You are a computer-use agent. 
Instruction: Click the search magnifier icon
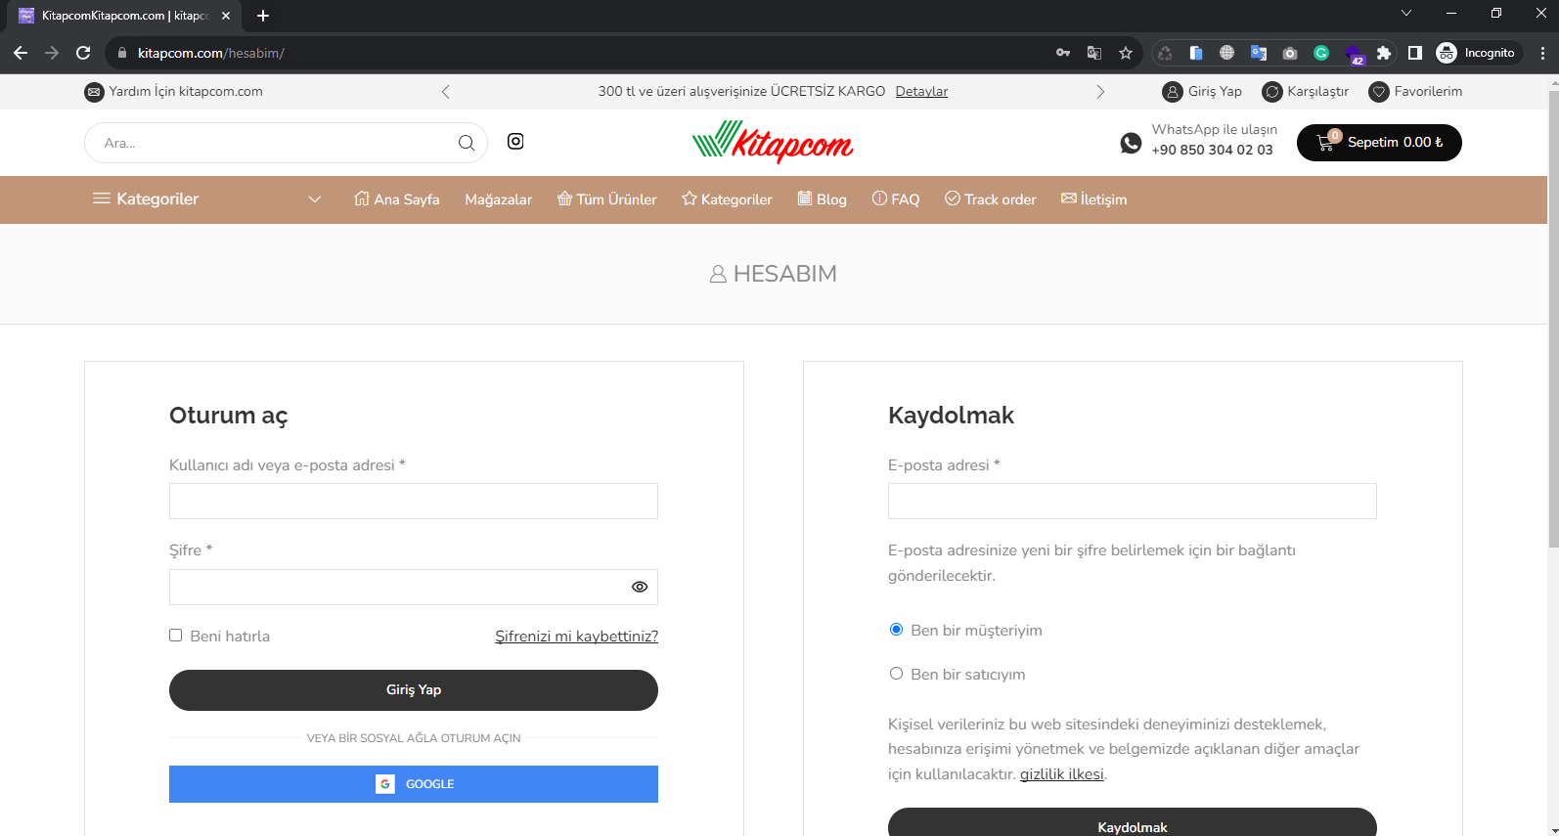coord(467,143)
